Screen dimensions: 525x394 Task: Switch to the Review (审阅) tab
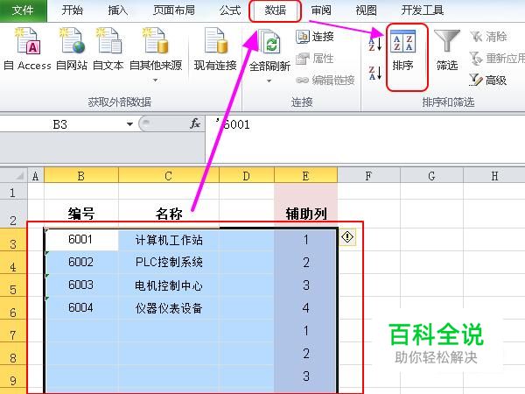tap(321, 11)
